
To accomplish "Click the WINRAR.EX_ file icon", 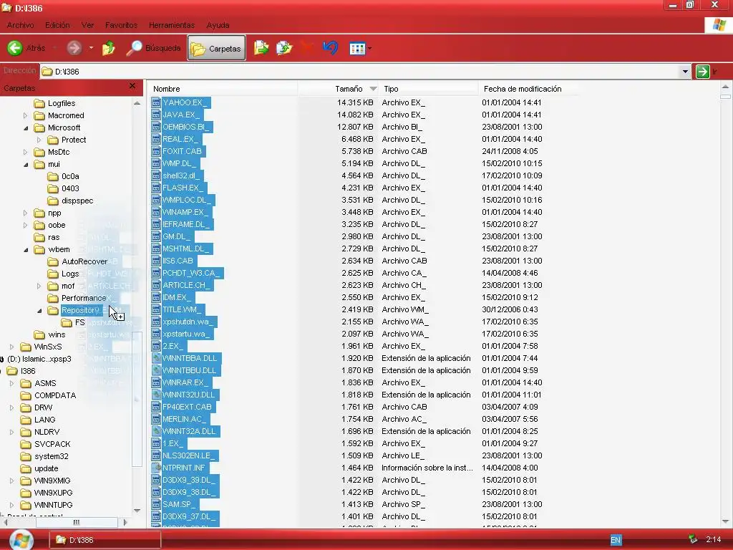I will coord(156,382).
